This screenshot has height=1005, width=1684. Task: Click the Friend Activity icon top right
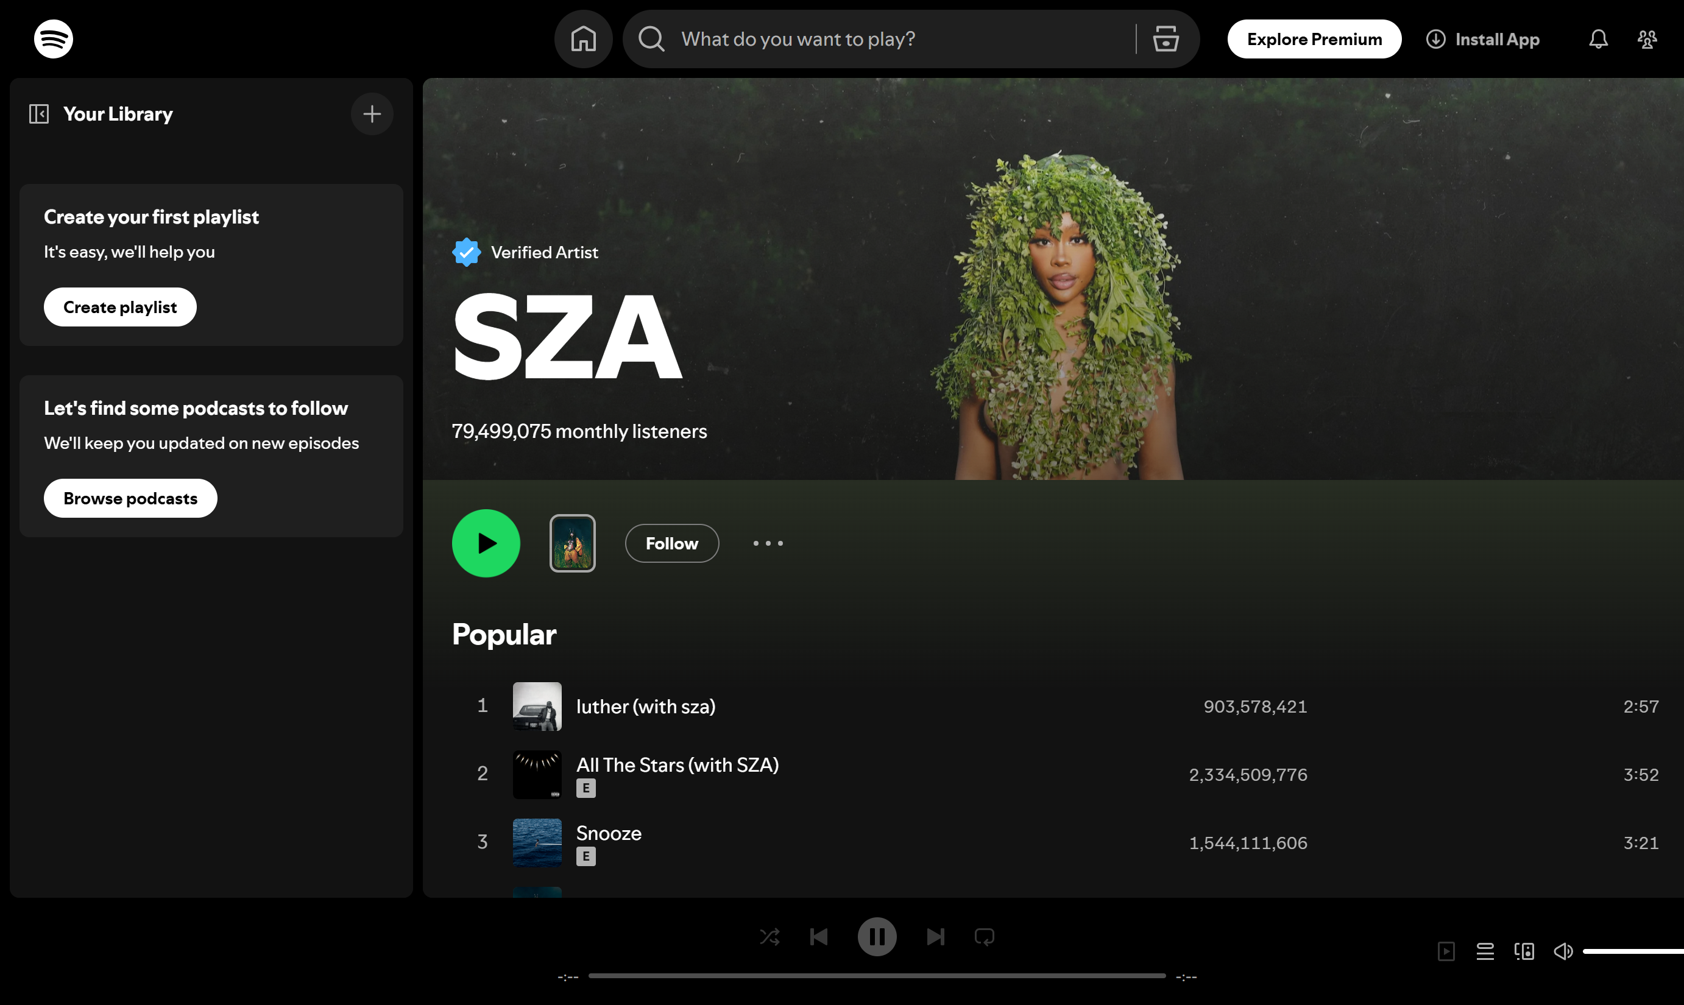pos(1647,38)
